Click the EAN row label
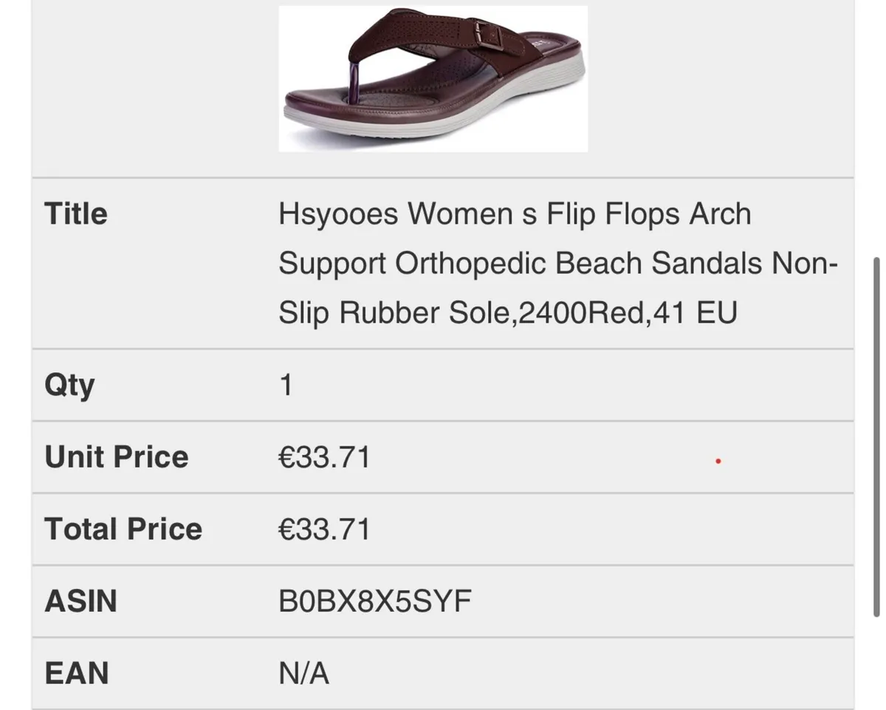This screenshot has width=886, height=710. 77,673
